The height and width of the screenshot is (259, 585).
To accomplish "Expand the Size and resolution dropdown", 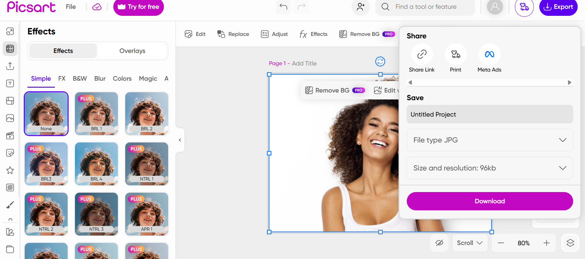I will 490,168.
